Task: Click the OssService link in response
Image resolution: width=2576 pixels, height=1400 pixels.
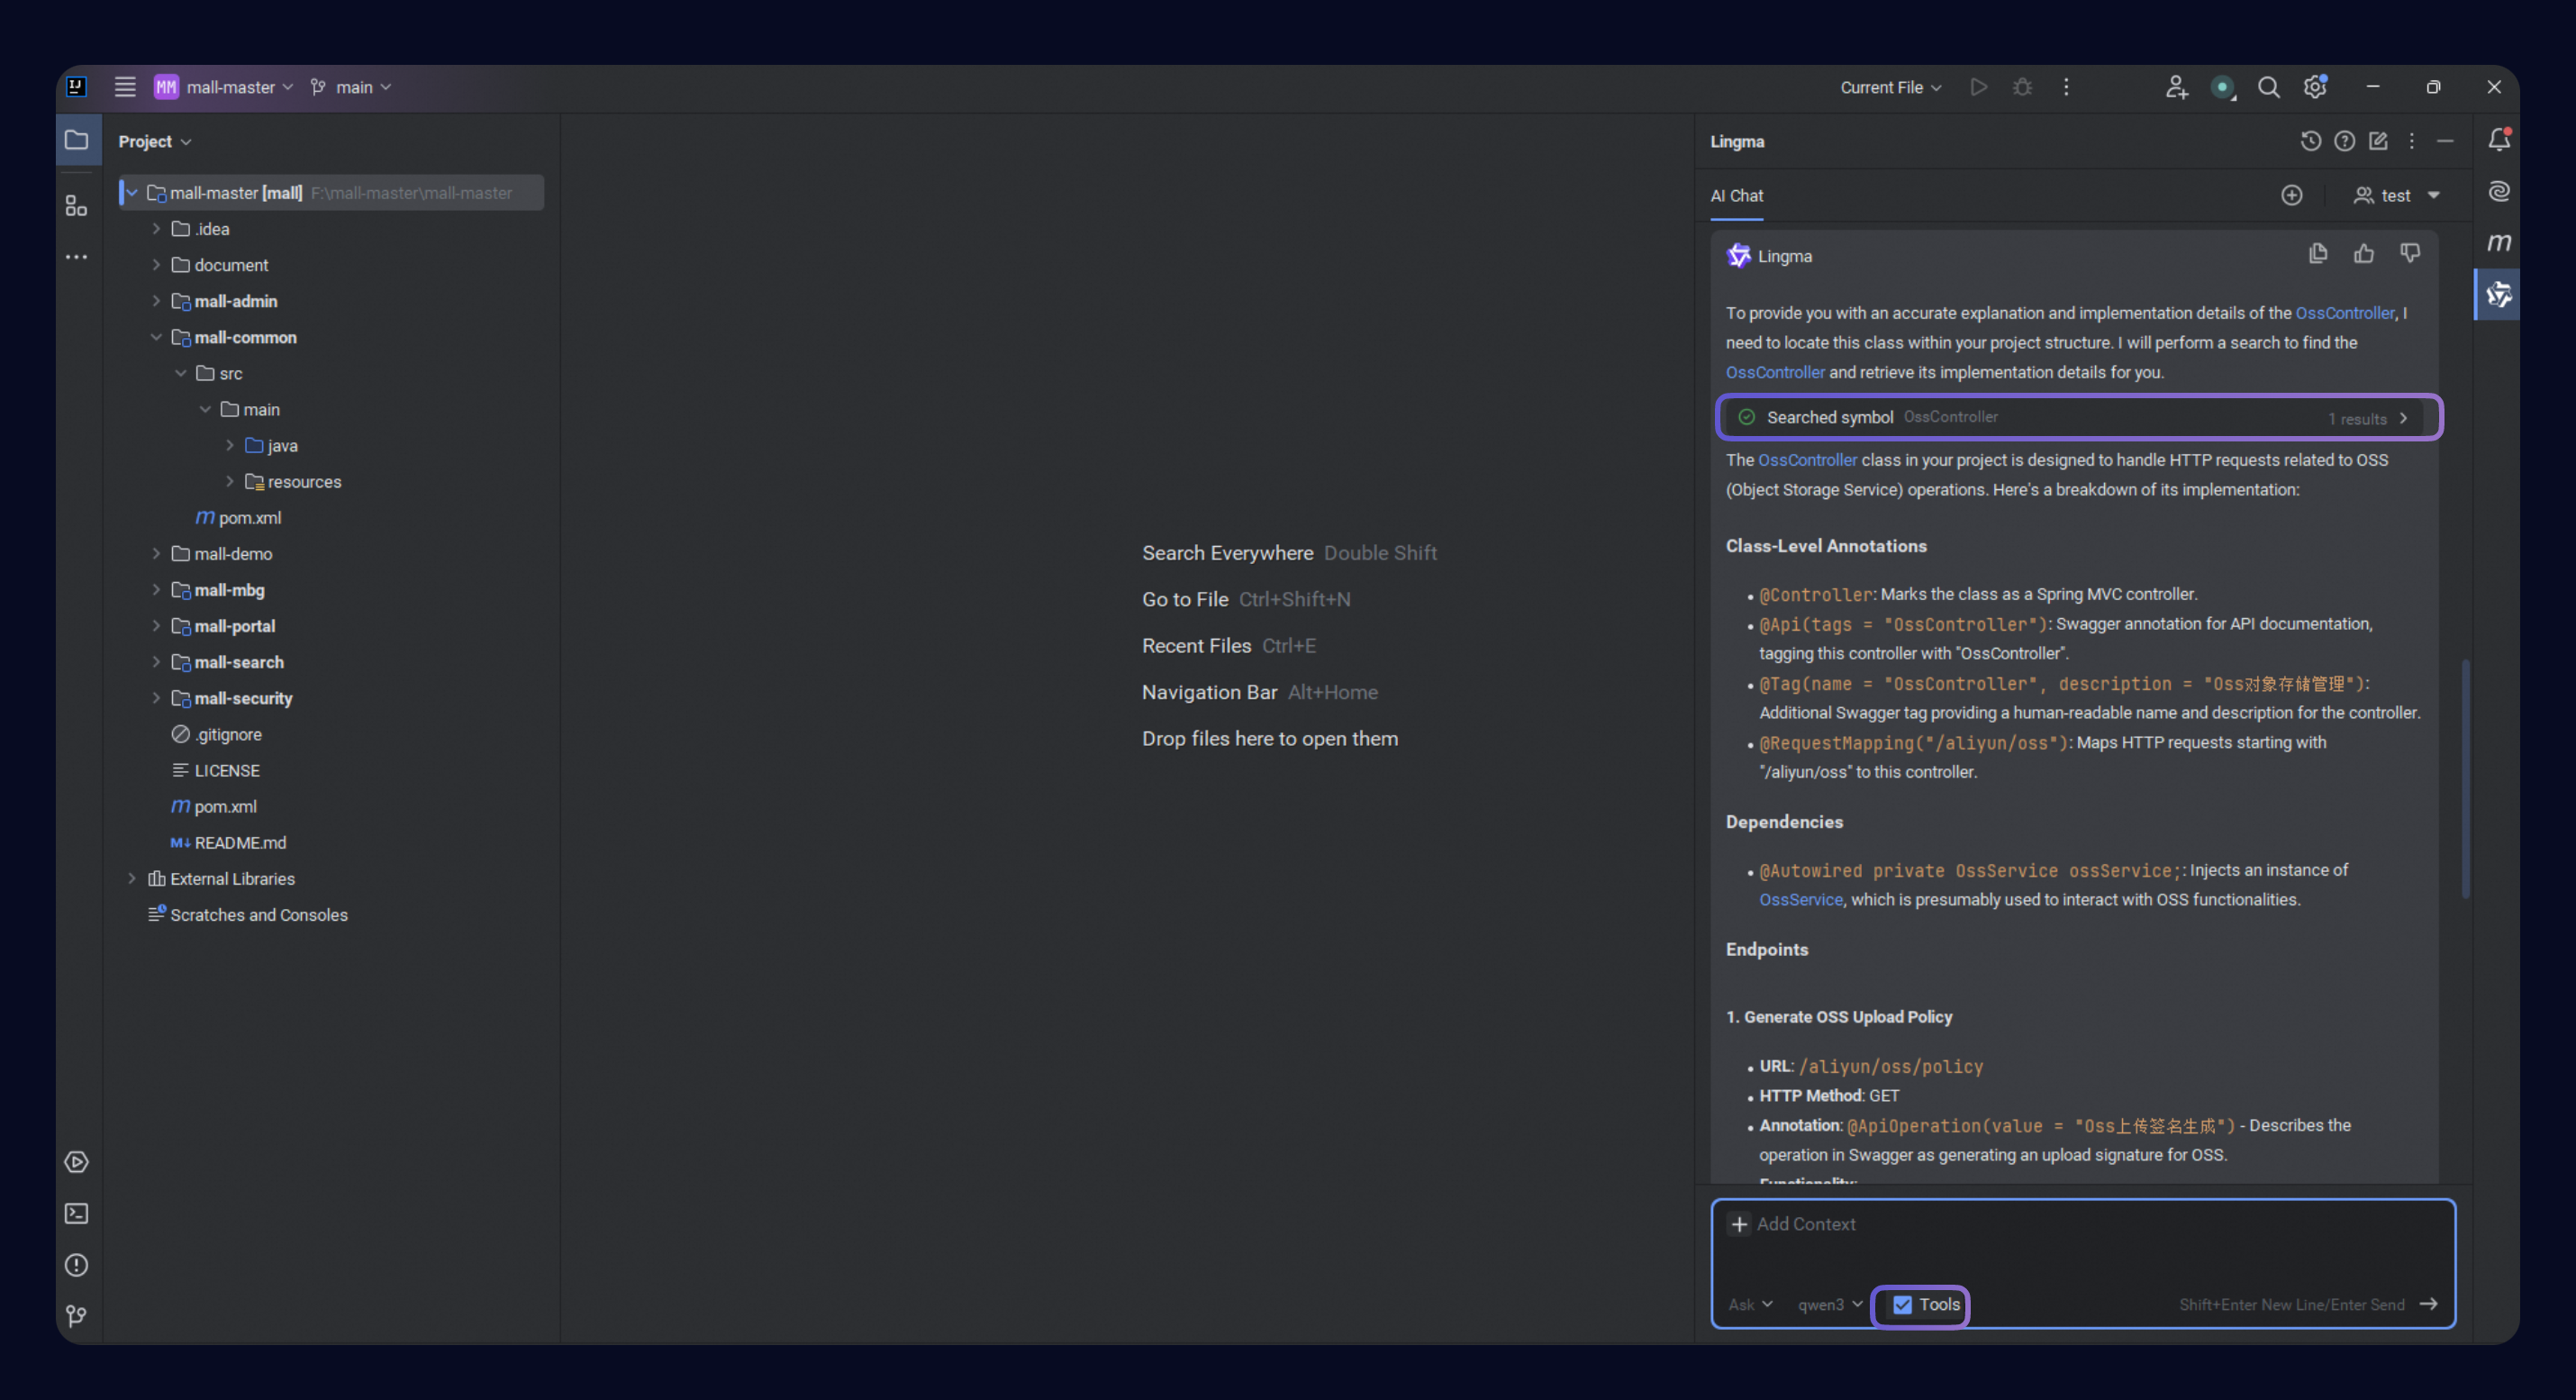Action: click(1800, 899)
